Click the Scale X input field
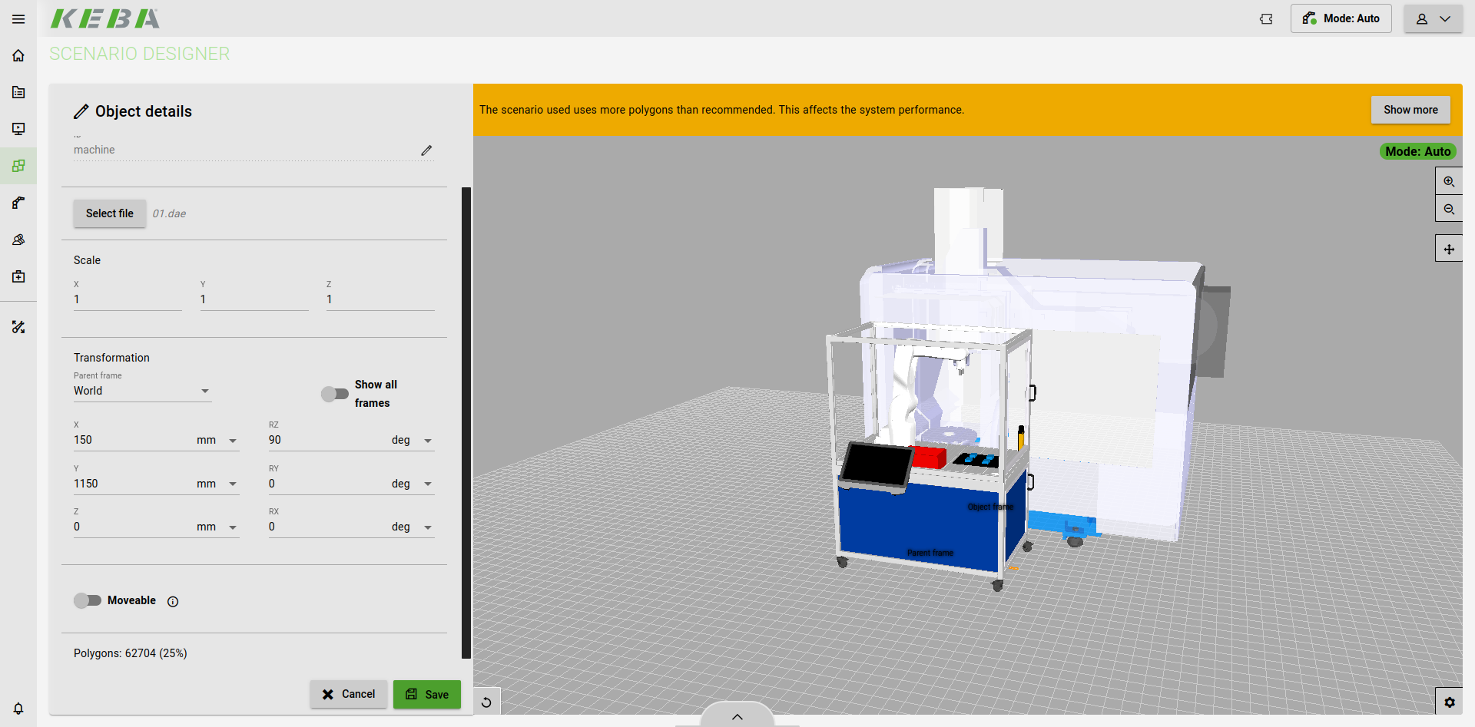This screenshot has height=727, width=1475. click(128, 299)
